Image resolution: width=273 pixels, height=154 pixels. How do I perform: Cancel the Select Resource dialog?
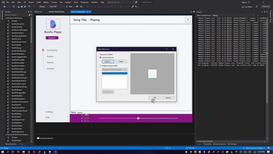(x=168, y=98)
